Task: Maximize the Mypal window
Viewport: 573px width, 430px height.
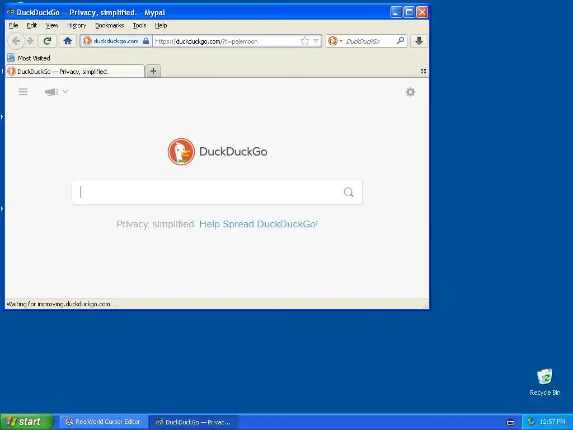Action: (x=409, y=12)
